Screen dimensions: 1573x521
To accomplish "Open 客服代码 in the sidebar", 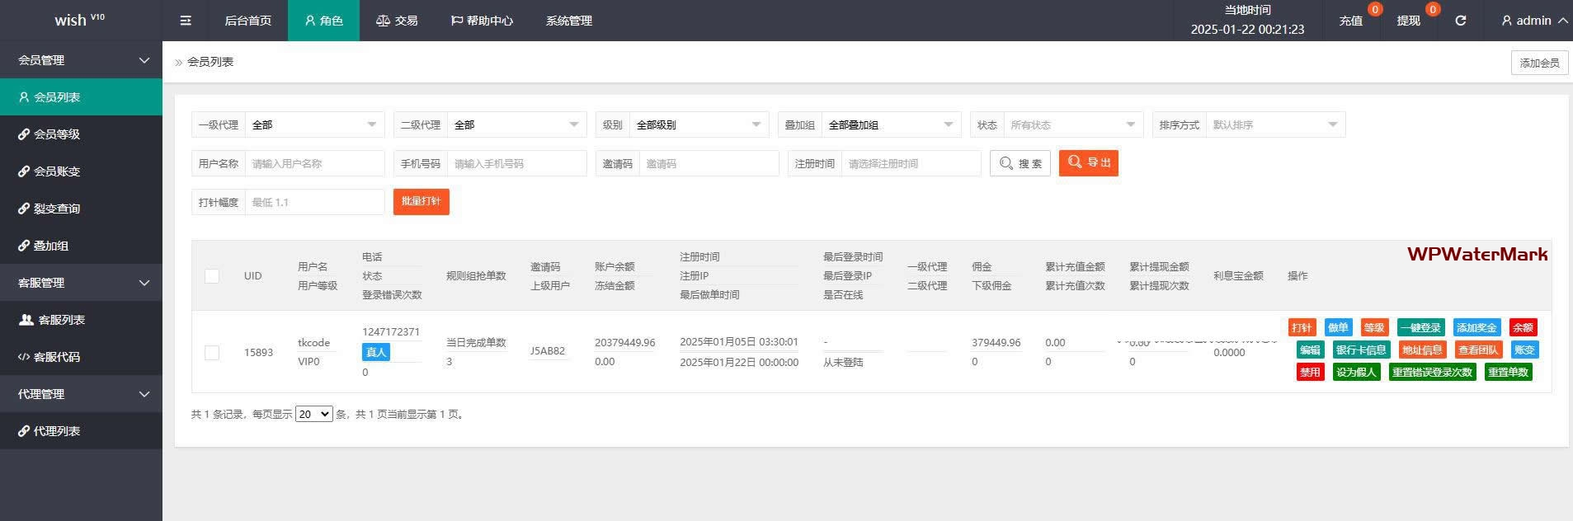I will (56, 357).
